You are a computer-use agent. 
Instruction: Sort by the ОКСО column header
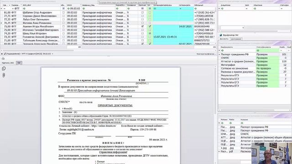click(74, 5)
